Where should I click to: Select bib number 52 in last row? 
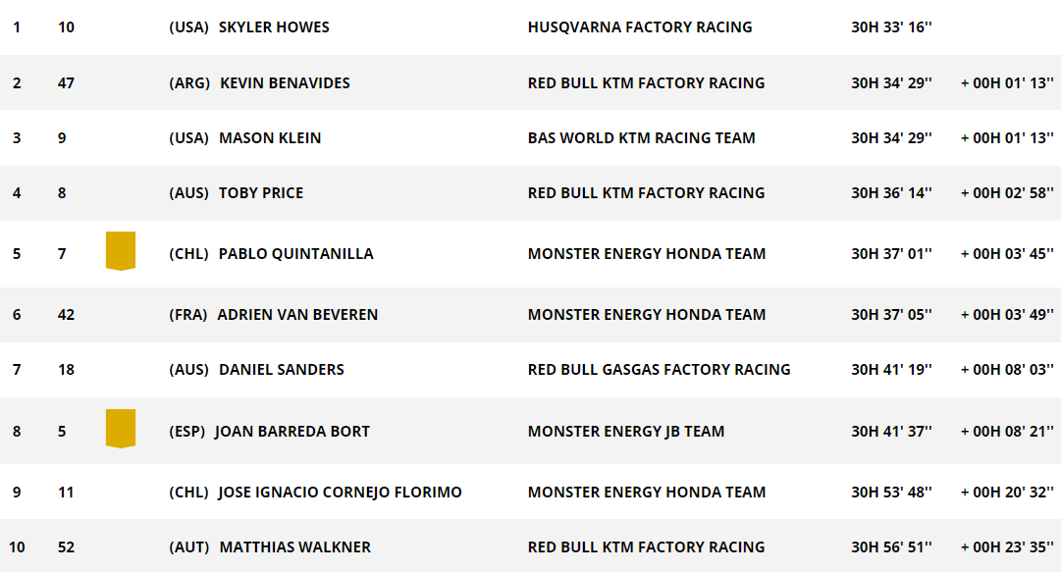[66, 547]
